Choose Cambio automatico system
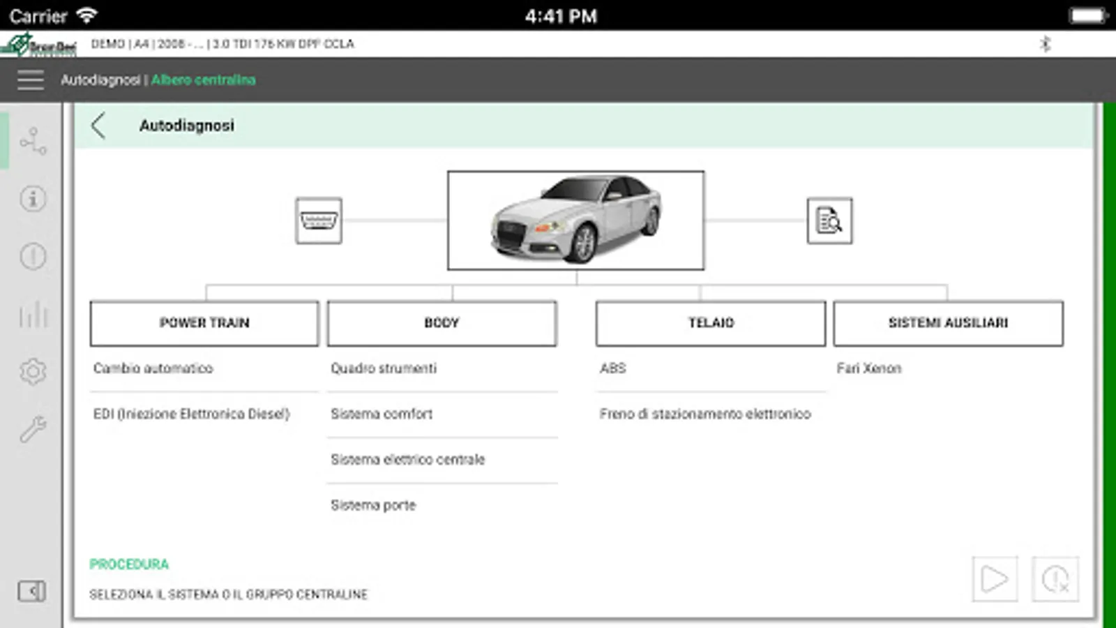Screen dimensions: 1116x628 pyautogui.click(x=204, y=368)
